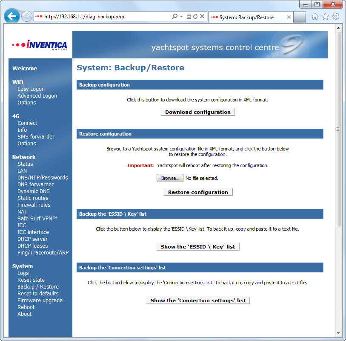The width and height of the screenshot is (346, 341).
Task: Click the Download configuration button
Action: 198,112
